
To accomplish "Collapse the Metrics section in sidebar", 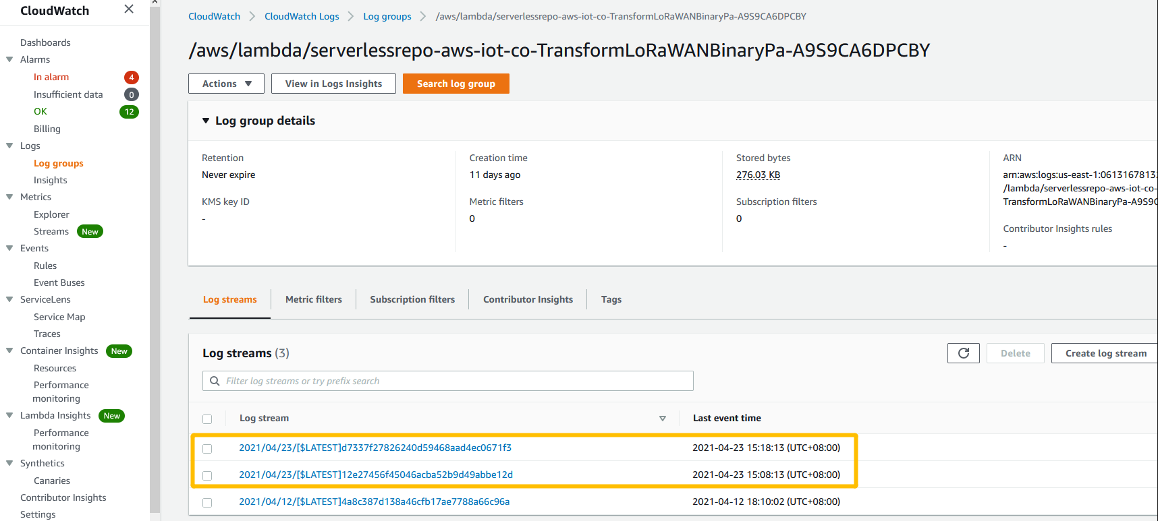I will click(x=9, y=197).
